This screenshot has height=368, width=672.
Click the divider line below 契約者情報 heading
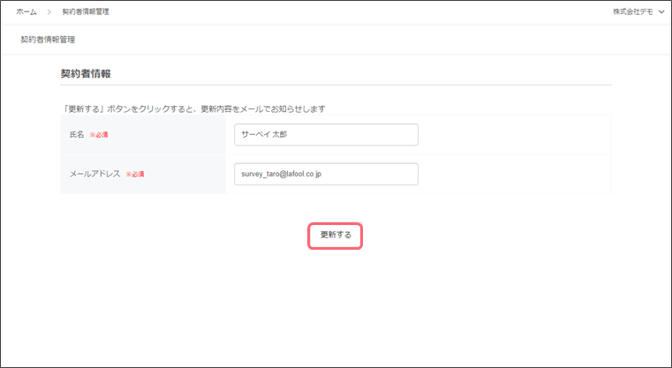(x=336, y=85)
